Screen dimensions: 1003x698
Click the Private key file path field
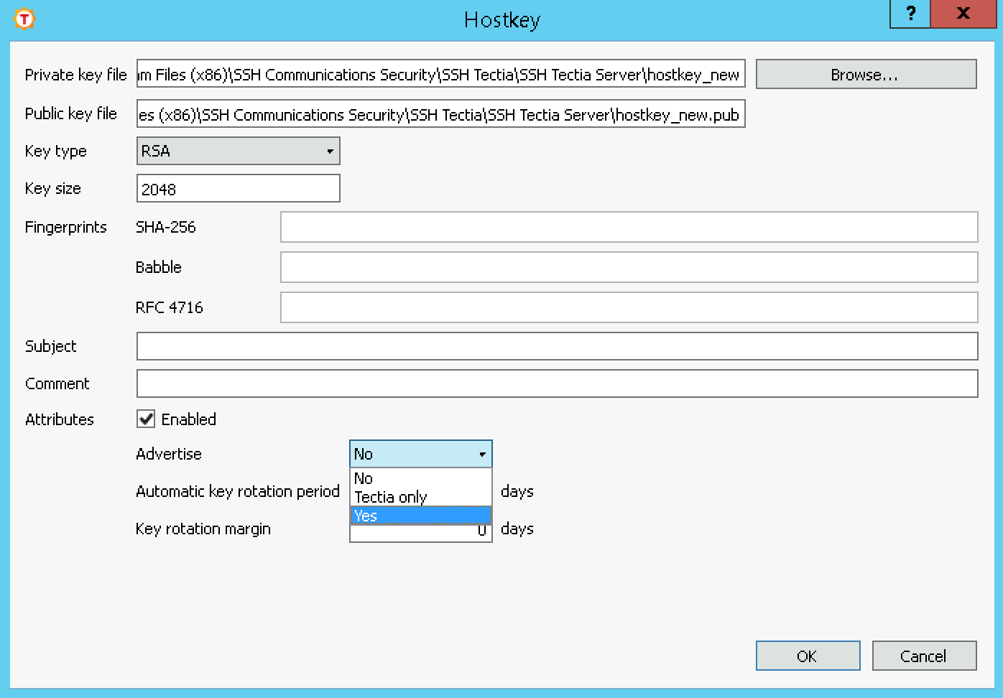coord(440,74)
